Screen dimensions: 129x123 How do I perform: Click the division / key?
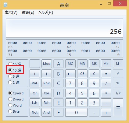(x=106, y=83)
